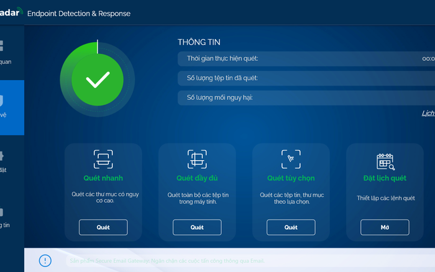Click the Đặt lịch quét calendar icon
Viewport: 435px width, 272px height.
(385, 161)
